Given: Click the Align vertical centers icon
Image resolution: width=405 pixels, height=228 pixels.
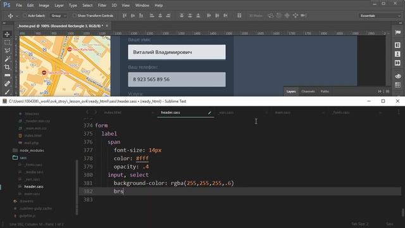Looking at the screenshot, I should click(133, 16).
